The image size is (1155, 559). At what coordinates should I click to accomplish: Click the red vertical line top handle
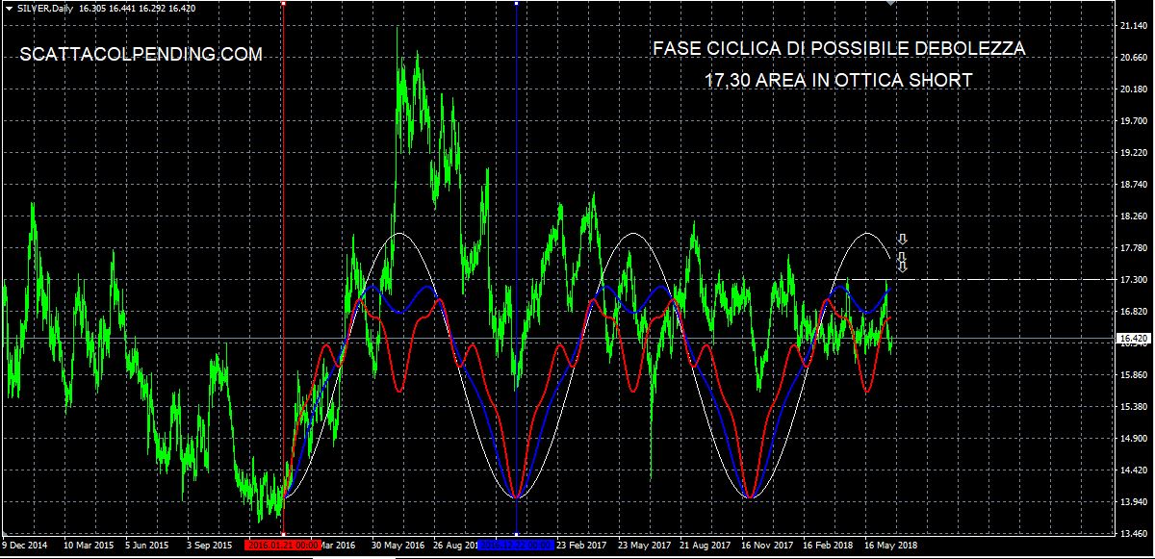283,3
